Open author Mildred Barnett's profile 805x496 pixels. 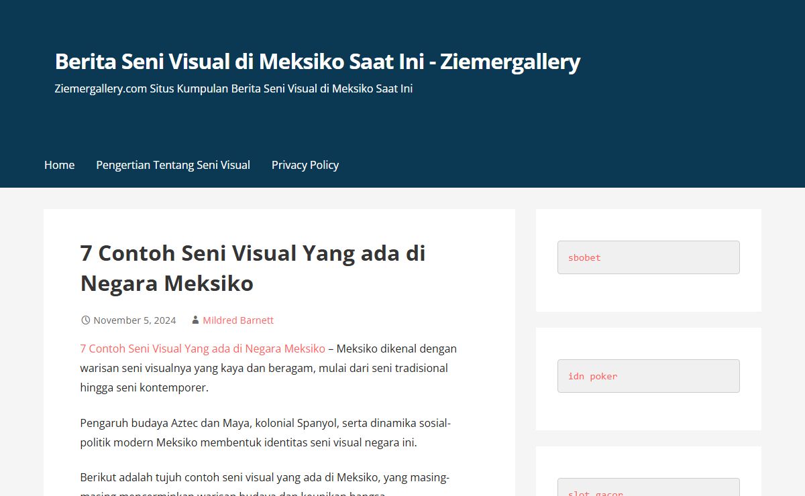238,320
